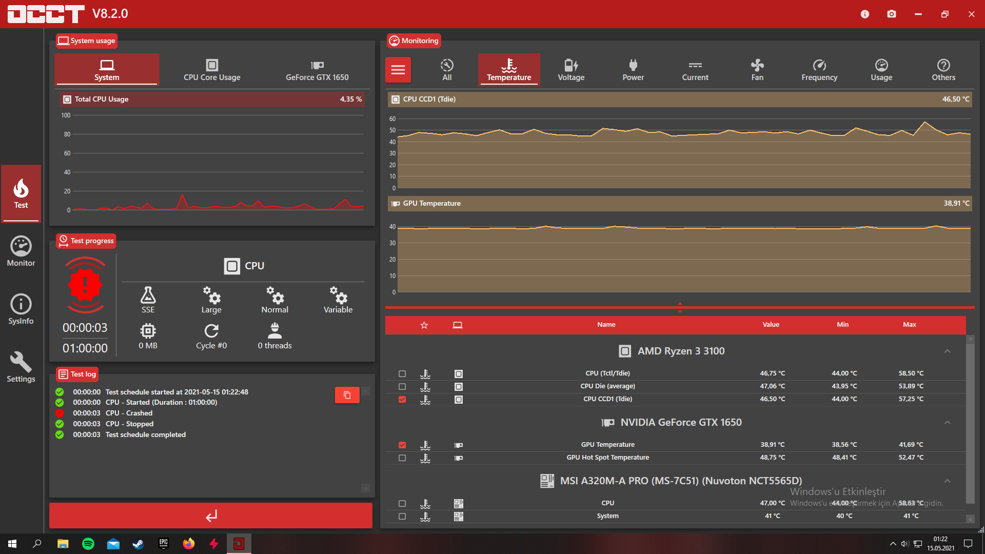
Task: Switch to the Voltage monitoring tab
Action: [x=571, y=70]
